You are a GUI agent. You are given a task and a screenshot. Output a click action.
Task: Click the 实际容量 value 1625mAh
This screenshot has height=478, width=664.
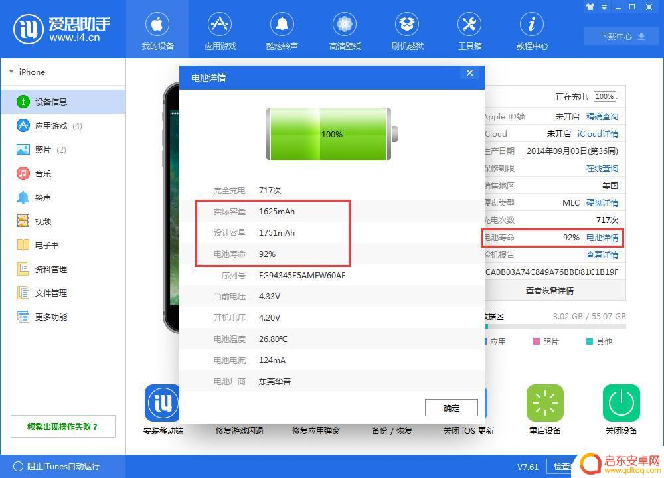coord(276,211)
